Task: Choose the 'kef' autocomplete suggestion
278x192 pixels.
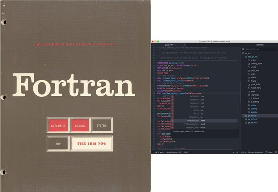Action: coord(204,100)
